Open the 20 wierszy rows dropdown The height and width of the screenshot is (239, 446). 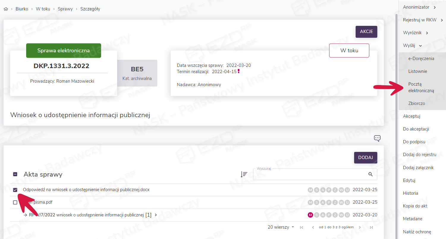[281, 227]
